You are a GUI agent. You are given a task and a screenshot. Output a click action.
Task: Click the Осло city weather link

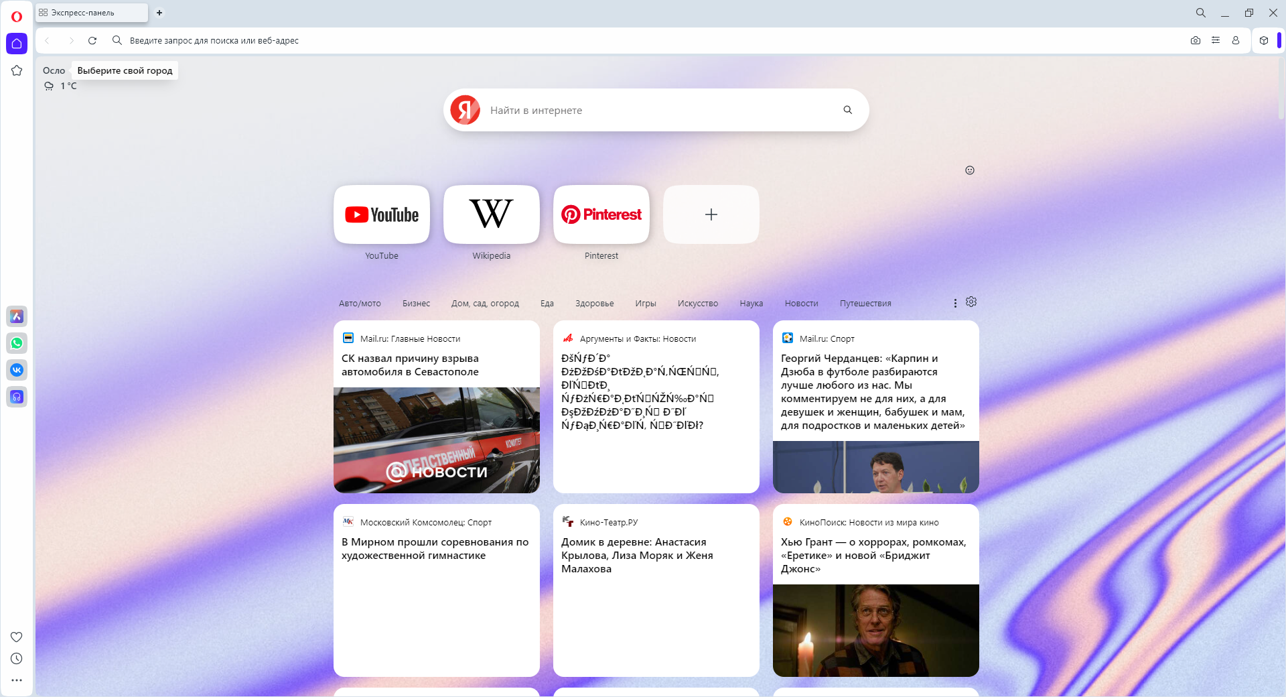coord(54,70)
